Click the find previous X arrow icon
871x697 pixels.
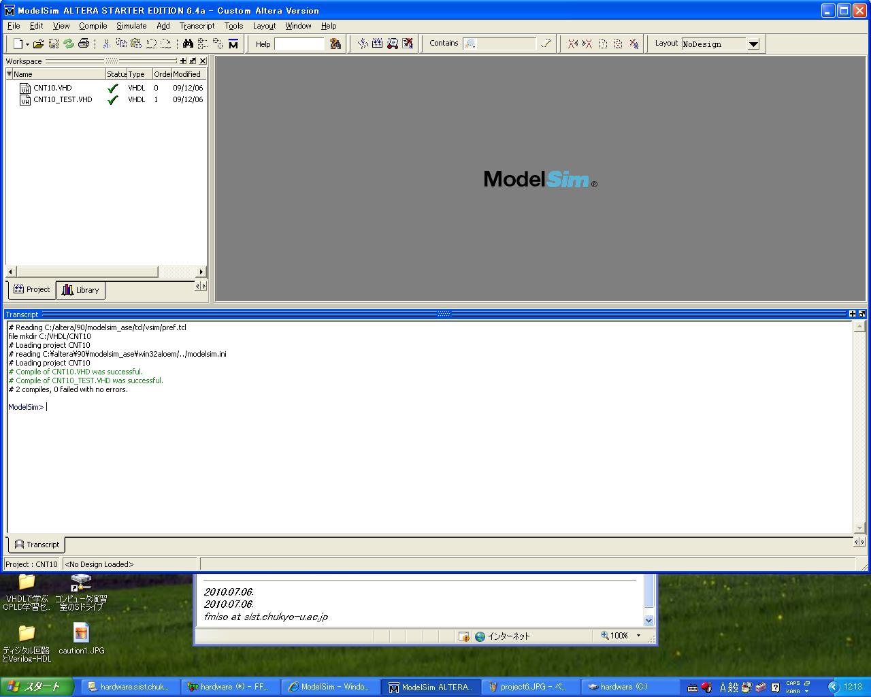coord(572,44)
